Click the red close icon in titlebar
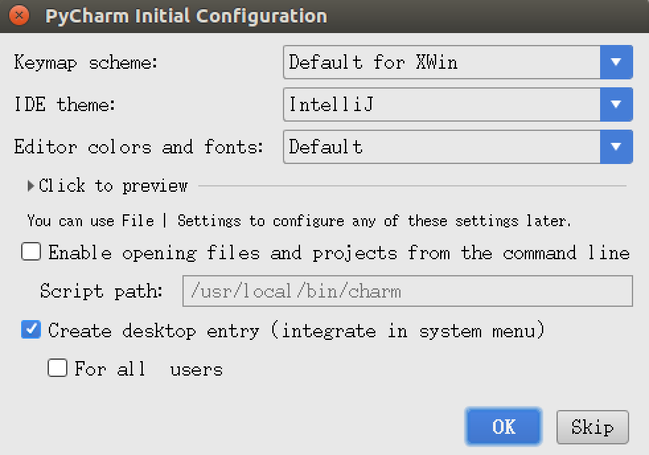The height and width of the screenshot is (455, 649). [18, 16]
